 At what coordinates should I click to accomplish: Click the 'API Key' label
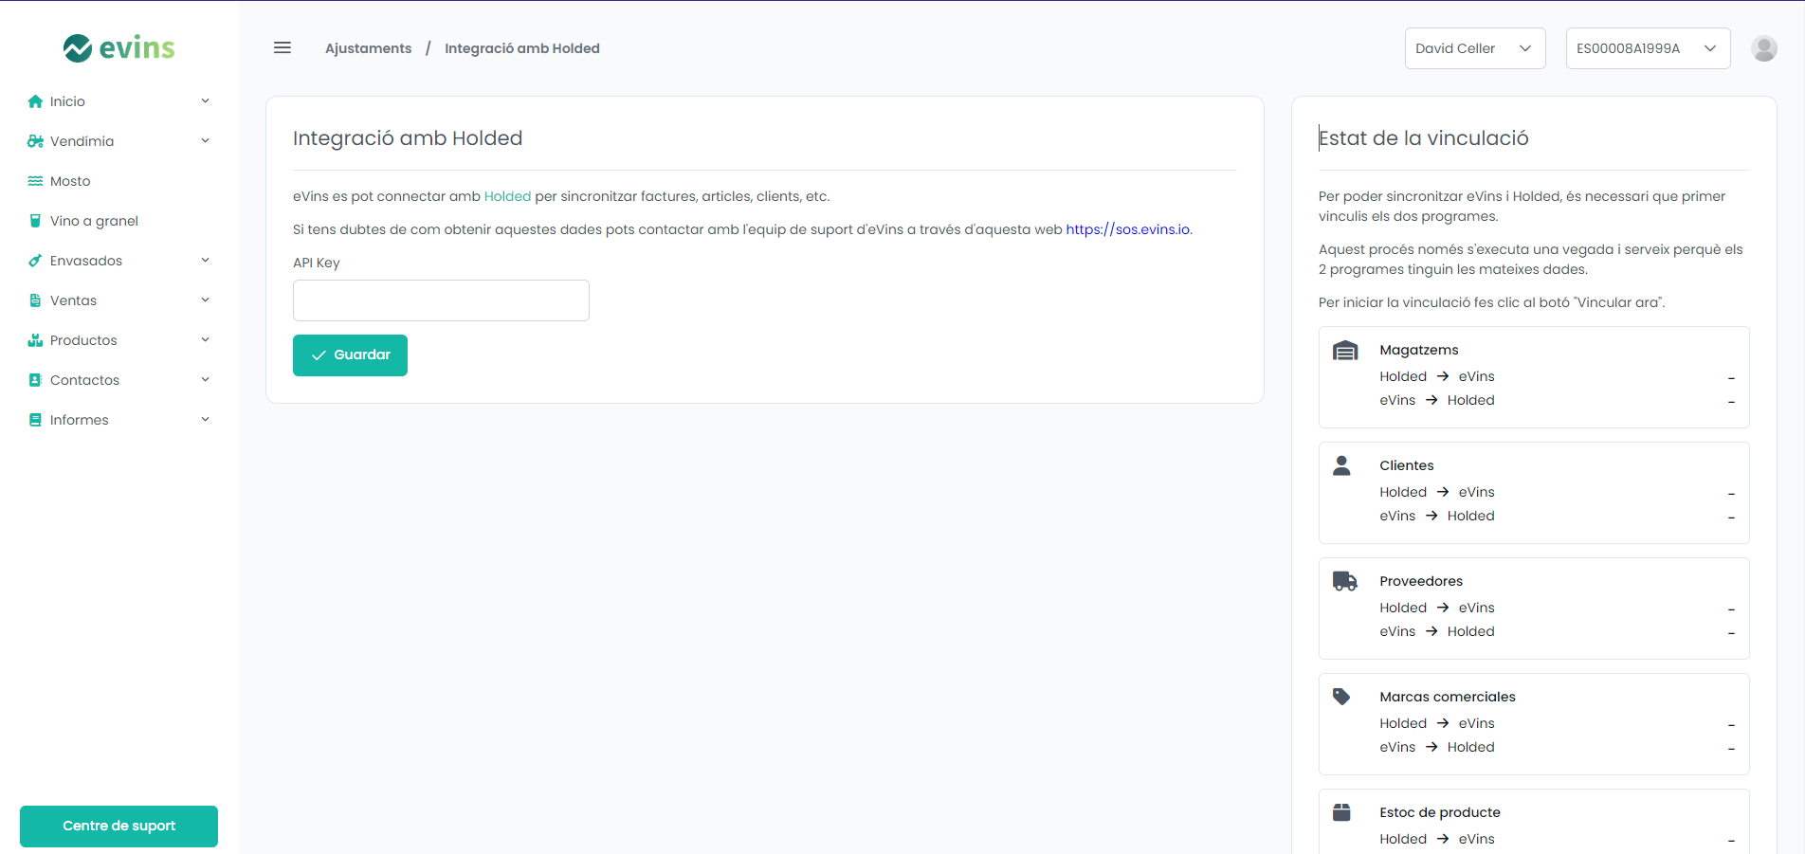click(x=317, y=263)
